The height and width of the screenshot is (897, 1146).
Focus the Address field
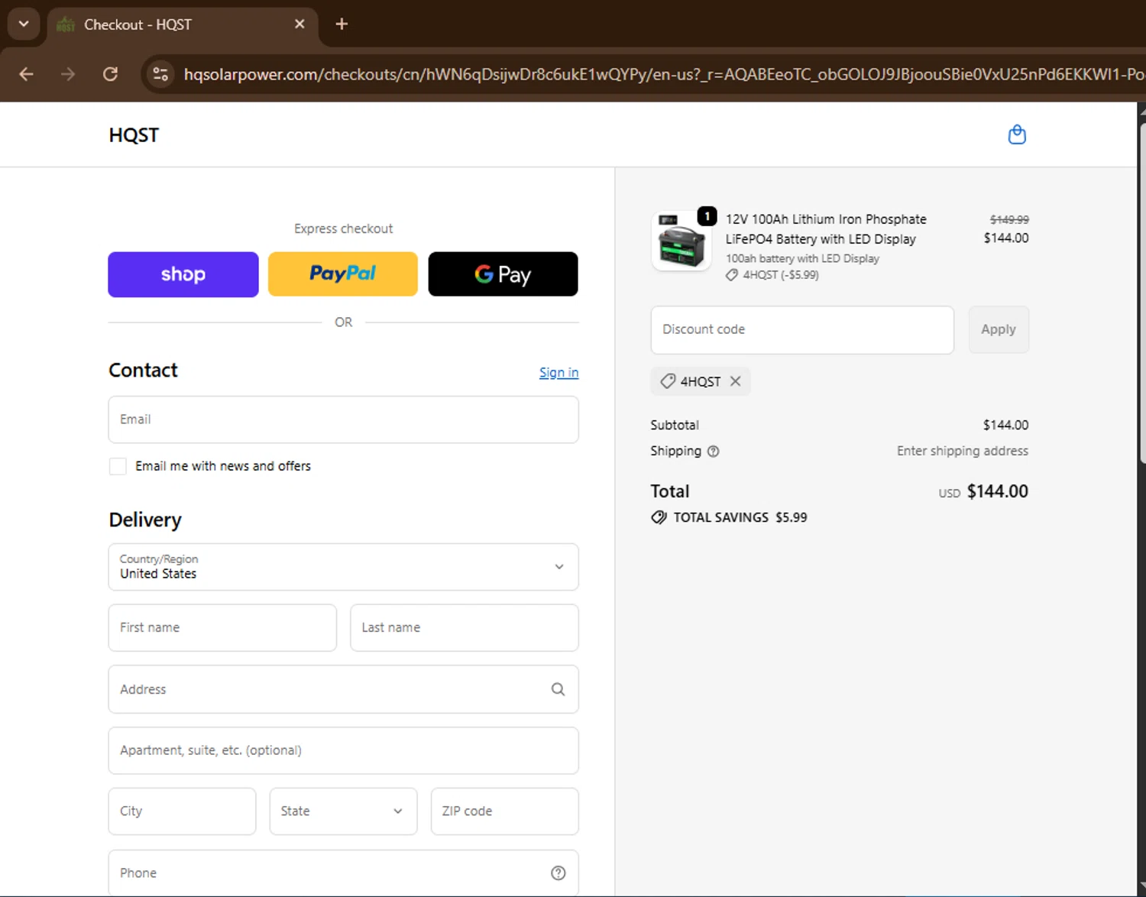click(x=343, y=689)
